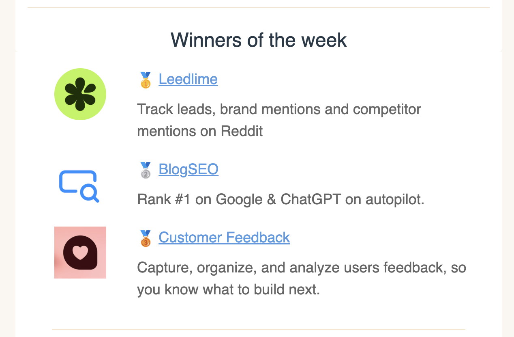Click the bronze third-place medal
The image size is (514, 337).
tap(146, 238)
